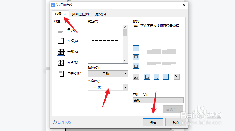Click the 全部(A) label text
235x131 pixels.
coord(73,52)
